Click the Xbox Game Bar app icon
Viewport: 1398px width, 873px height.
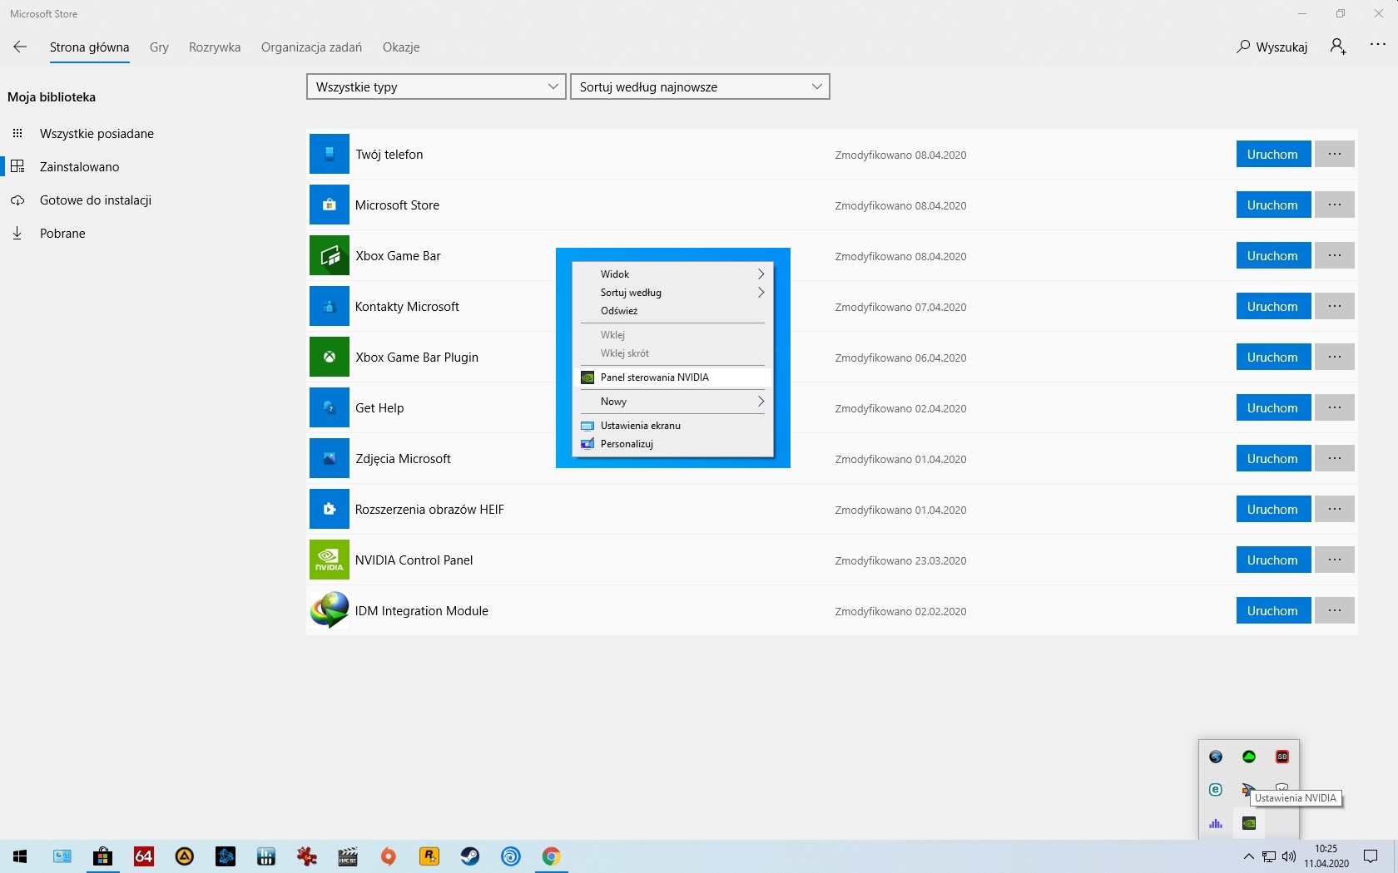tap(330, 255)
